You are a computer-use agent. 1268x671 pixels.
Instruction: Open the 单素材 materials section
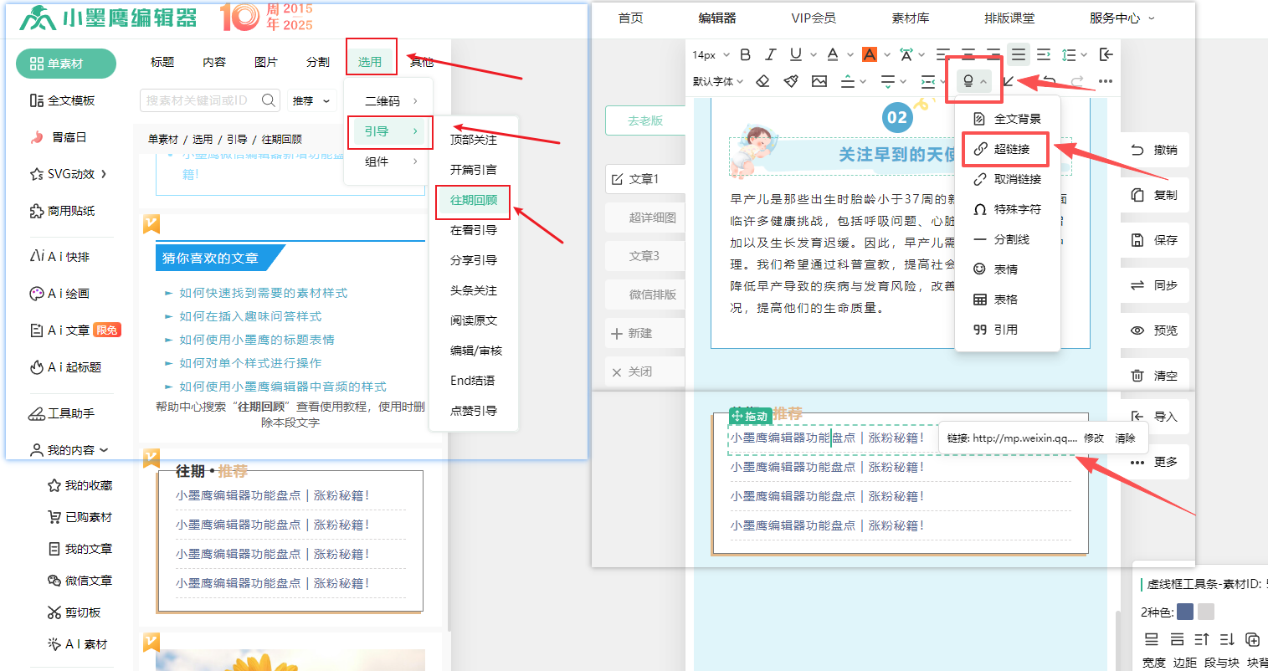(66, 64)
